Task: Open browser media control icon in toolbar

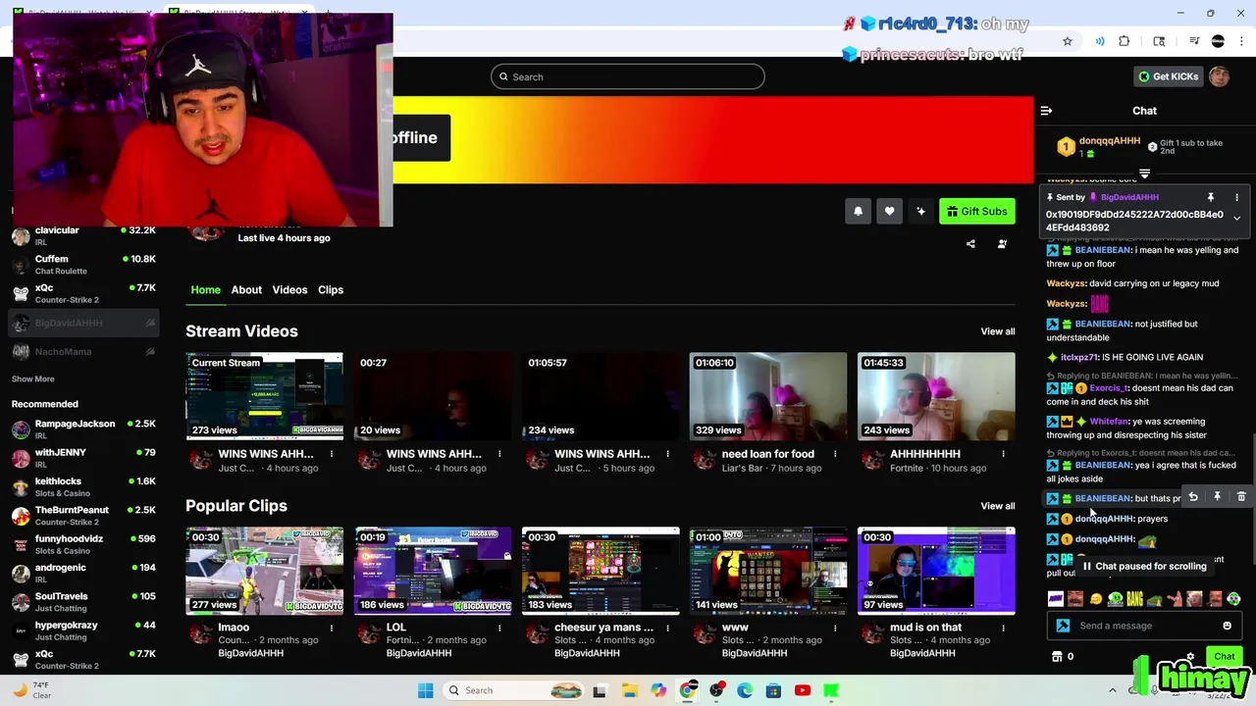Action: (x=1194, y=41)
